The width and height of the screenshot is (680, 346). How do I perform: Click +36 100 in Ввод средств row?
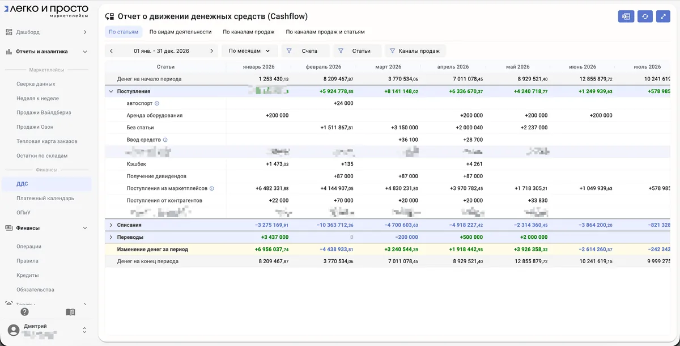(x=408, y=140)
